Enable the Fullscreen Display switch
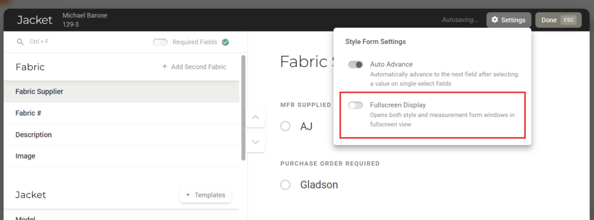 tap(356, 105)
